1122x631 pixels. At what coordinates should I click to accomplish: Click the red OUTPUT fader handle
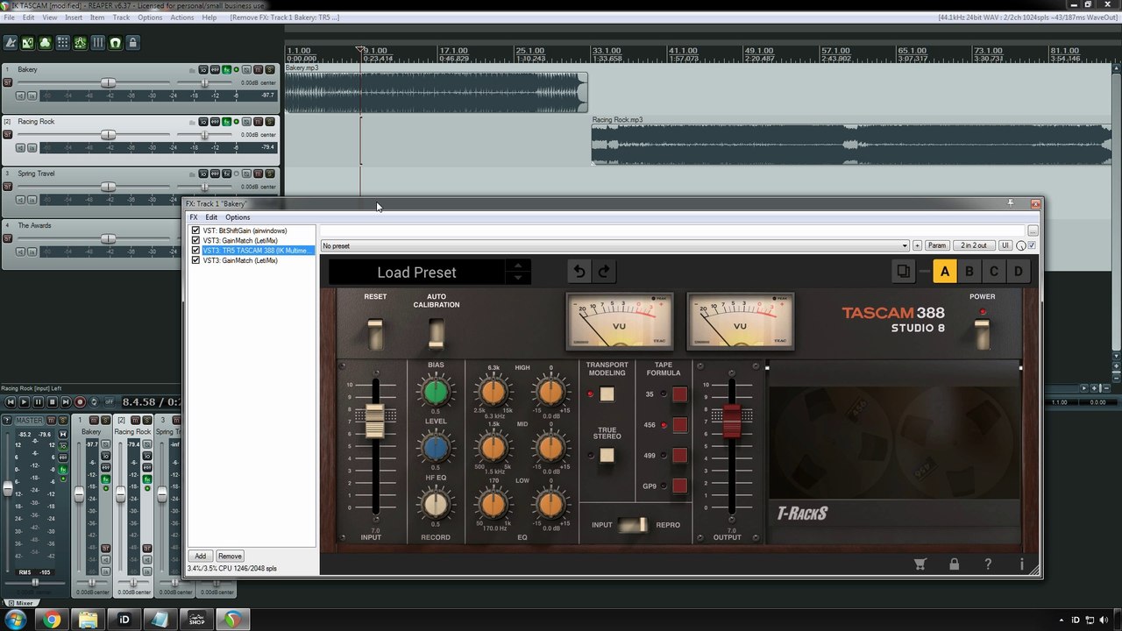click(x=731, y=420)
